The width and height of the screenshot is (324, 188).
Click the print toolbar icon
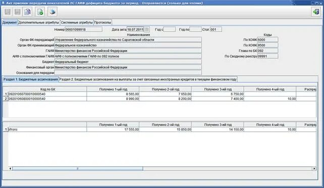tap(52, 12)
